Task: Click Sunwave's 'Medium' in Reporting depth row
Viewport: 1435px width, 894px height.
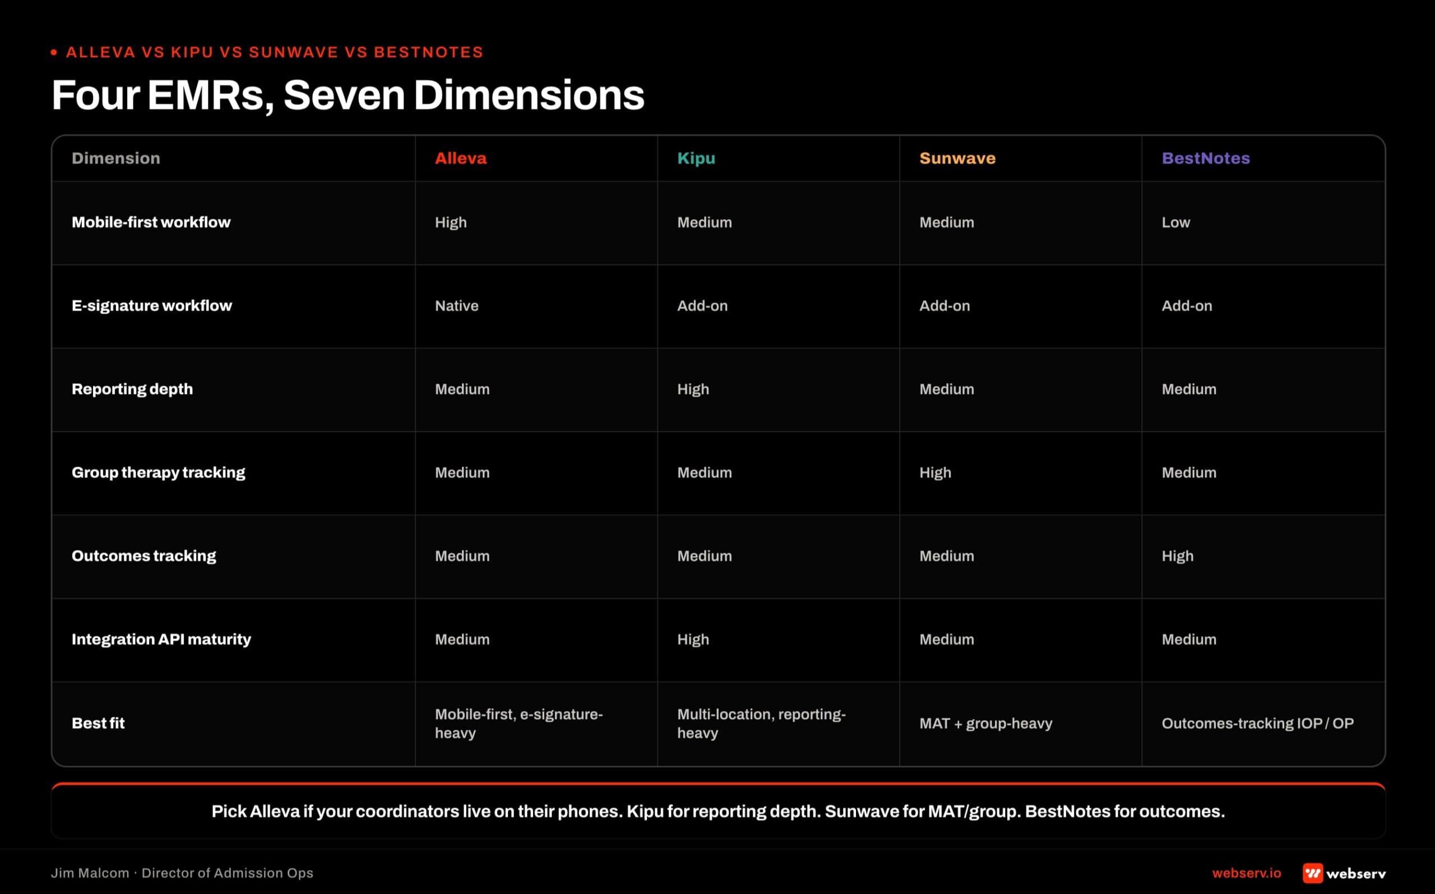Action: (x=947, y=389)
